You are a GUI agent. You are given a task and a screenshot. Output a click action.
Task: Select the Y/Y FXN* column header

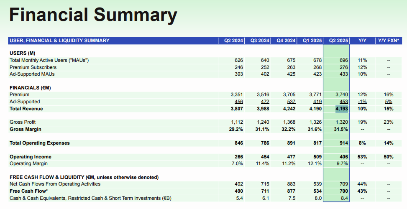(x=388, y=41)
